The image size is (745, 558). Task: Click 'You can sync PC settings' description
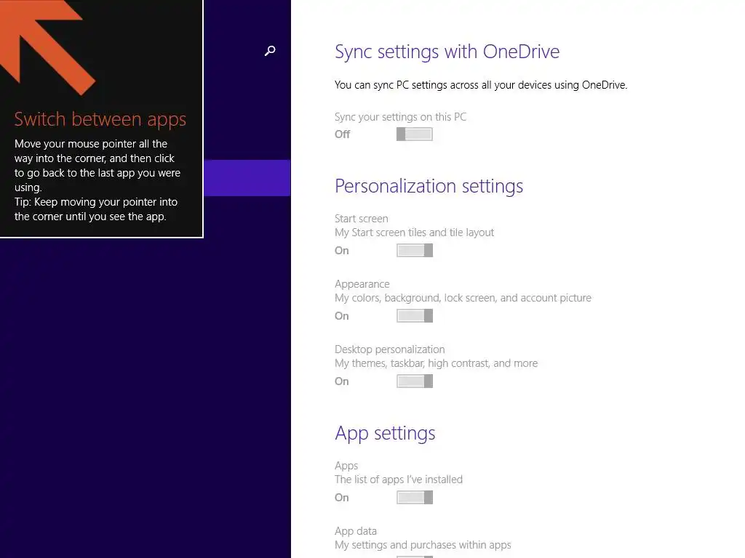click(x=481, y=85)
